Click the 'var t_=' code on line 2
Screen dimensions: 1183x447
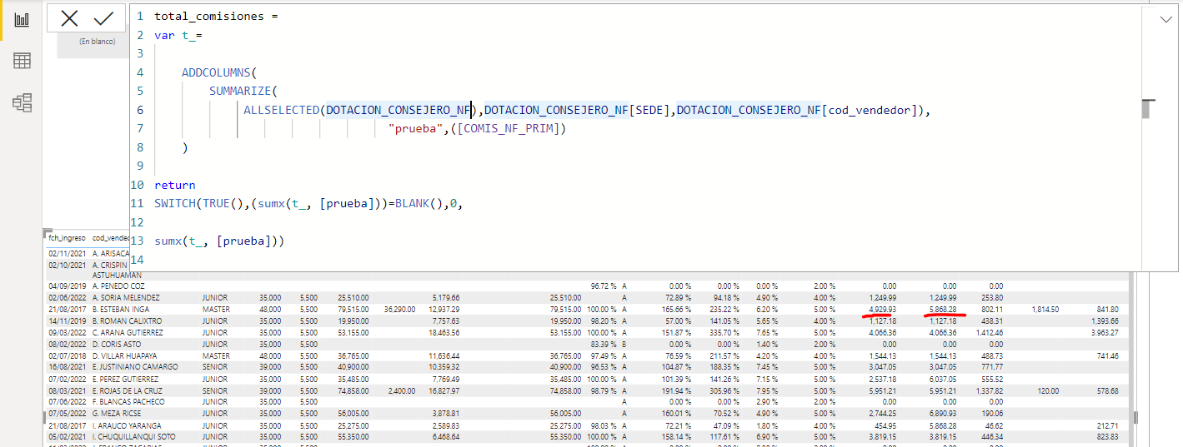point(178,35)
